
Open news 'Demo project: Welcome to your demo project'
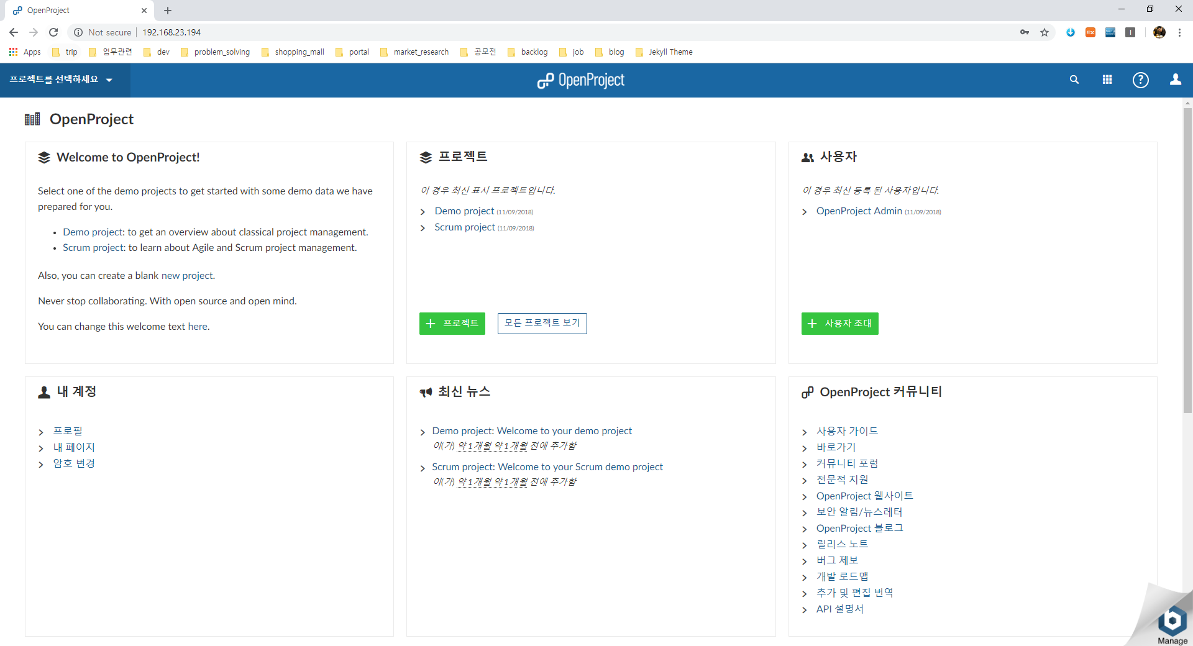(x=532, y=431)
